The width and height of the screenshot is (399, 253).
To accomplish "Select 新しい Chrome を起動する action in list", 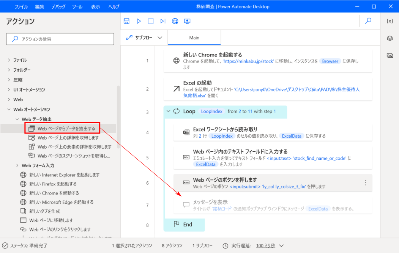I will click(x=50, y=193).
